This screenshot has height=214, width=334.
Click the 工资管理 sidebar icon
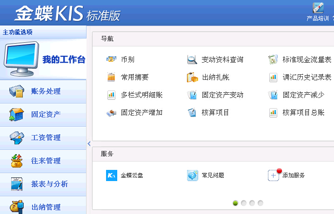(17, 137)
